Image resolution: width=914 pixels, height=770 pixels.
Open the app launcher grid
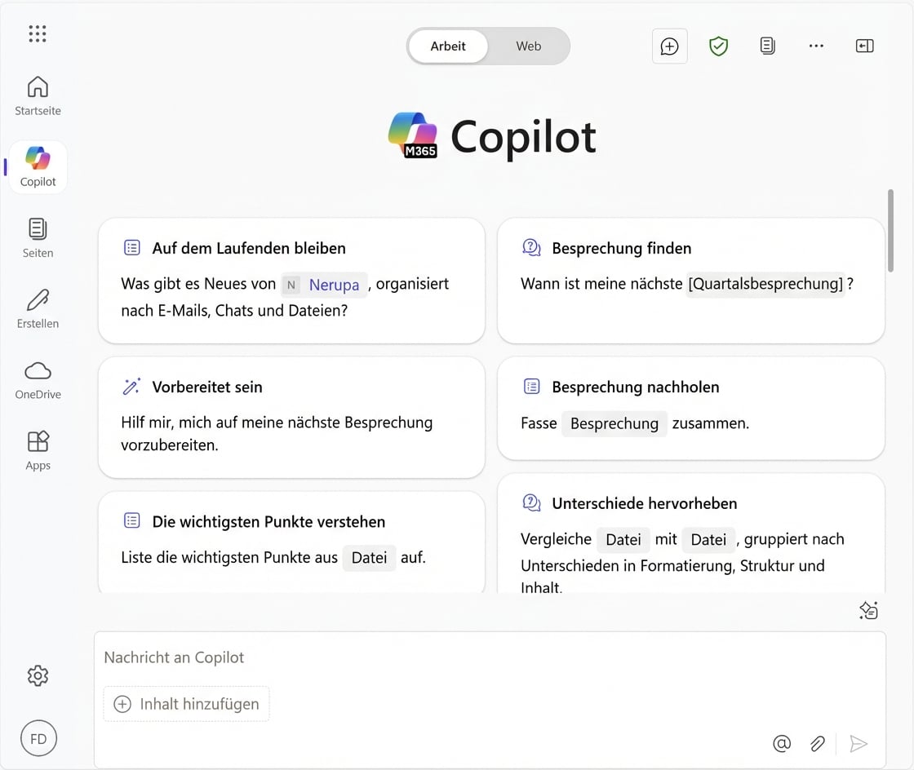tap(37, 33)
